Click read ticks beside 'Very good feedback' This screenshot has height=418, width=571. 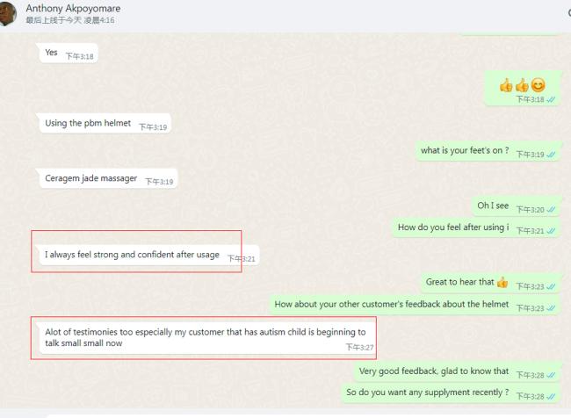click(x=551, y=375)
